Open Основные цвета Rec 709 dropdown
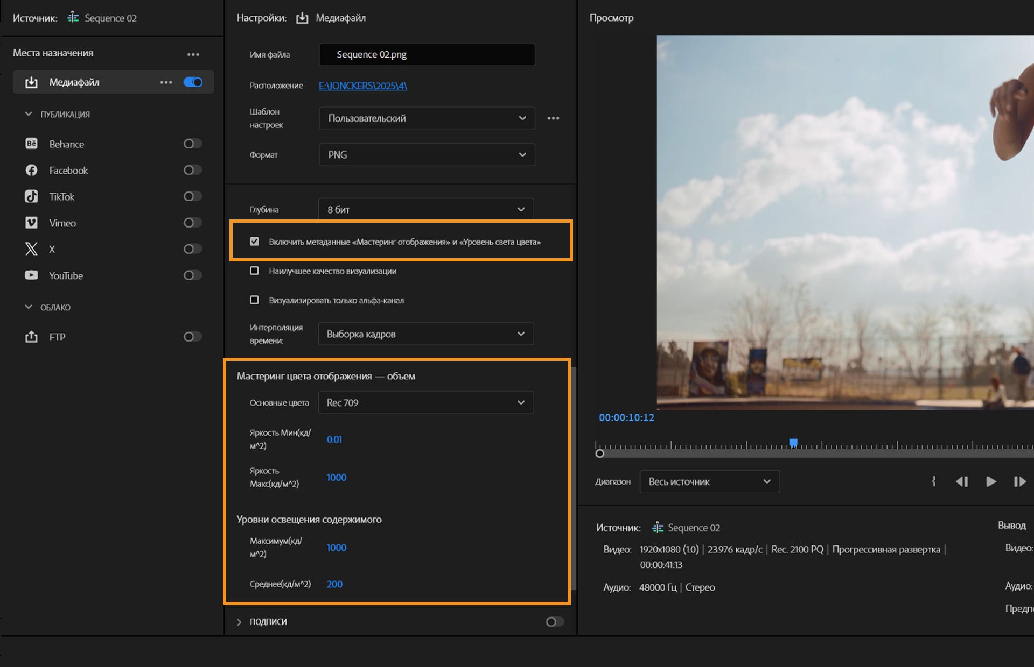Screen dimensions: 1034x667 tap(425, 402)
